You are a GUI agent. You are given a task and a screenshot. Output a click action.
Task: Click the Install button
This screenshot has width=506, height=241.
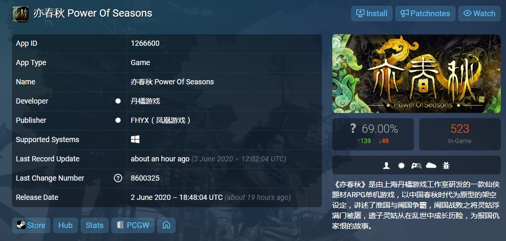(x=372, y=14)
